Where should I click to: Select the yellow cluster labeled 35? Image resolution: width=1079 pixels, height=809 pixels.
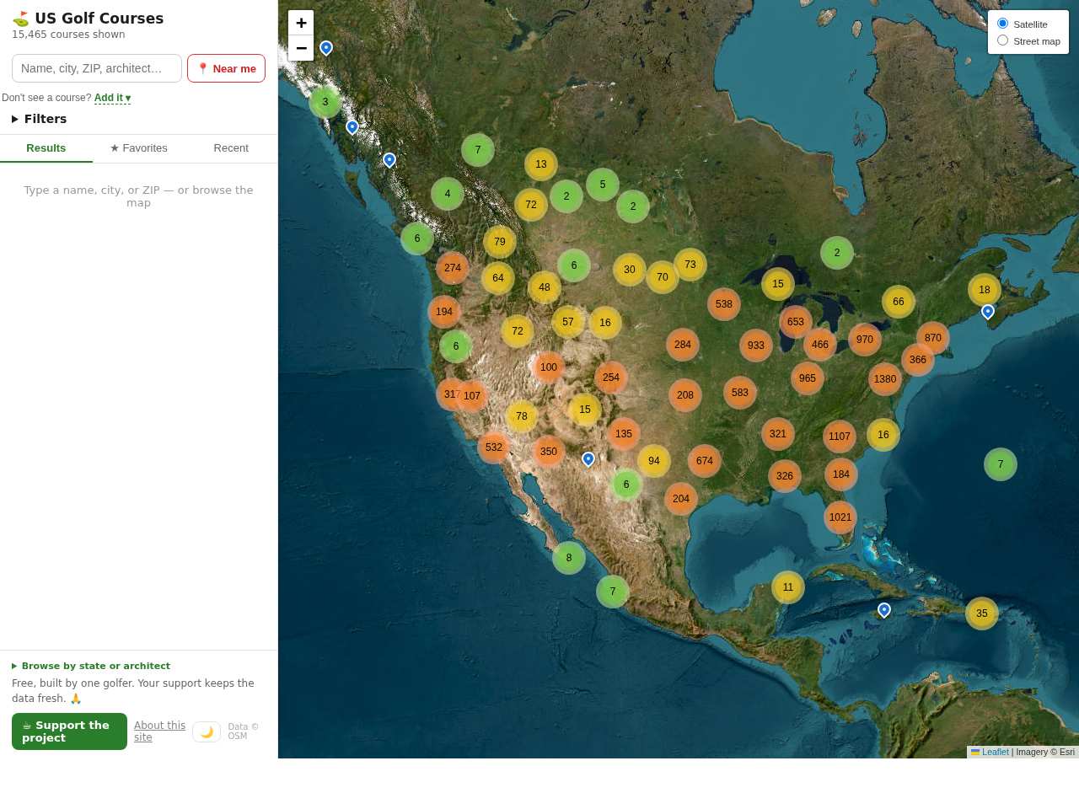tap(982, 613)
